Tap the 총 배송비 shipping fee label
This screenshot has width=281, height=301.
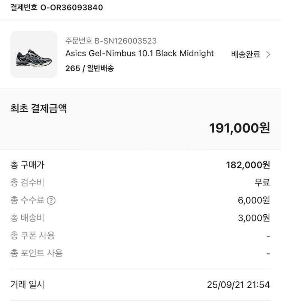coord(28,218)
